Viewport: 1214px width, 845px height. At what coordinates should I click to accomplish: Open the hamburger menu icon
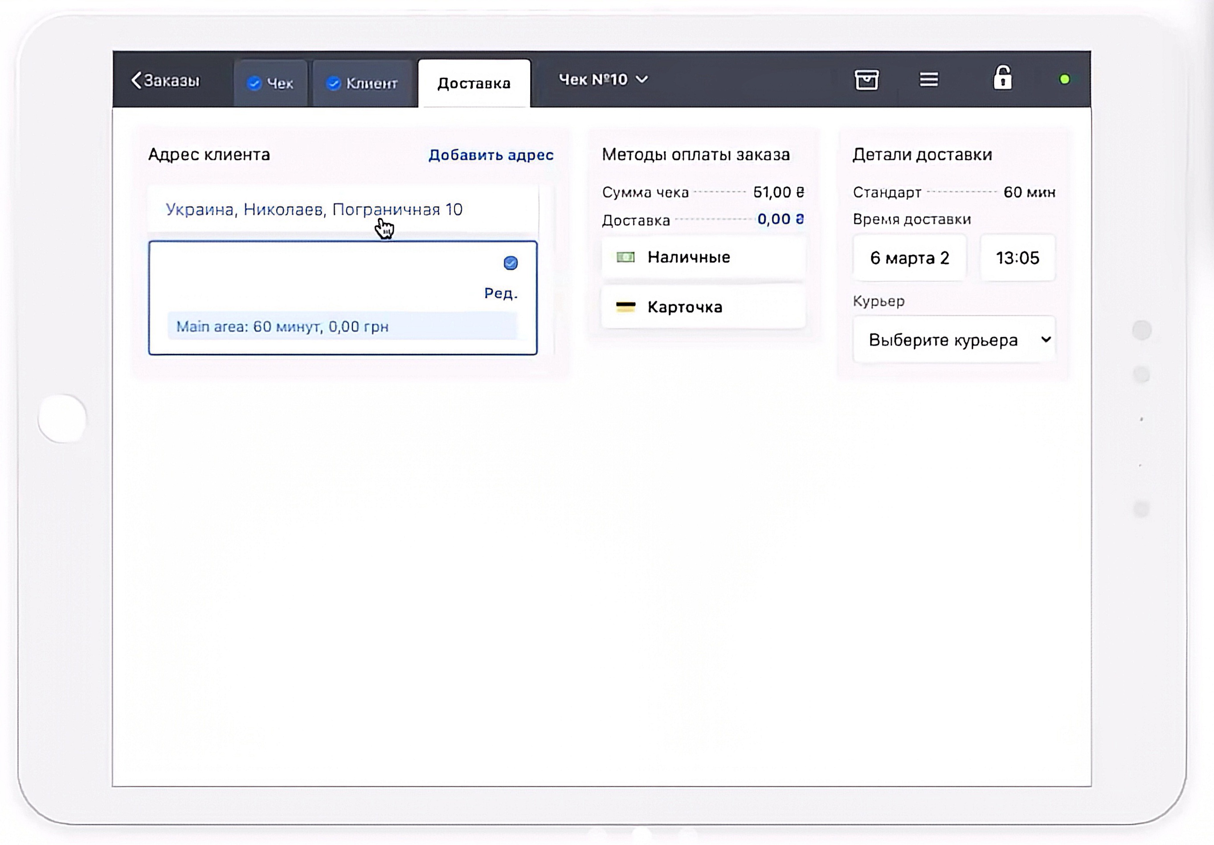[928, 79]
